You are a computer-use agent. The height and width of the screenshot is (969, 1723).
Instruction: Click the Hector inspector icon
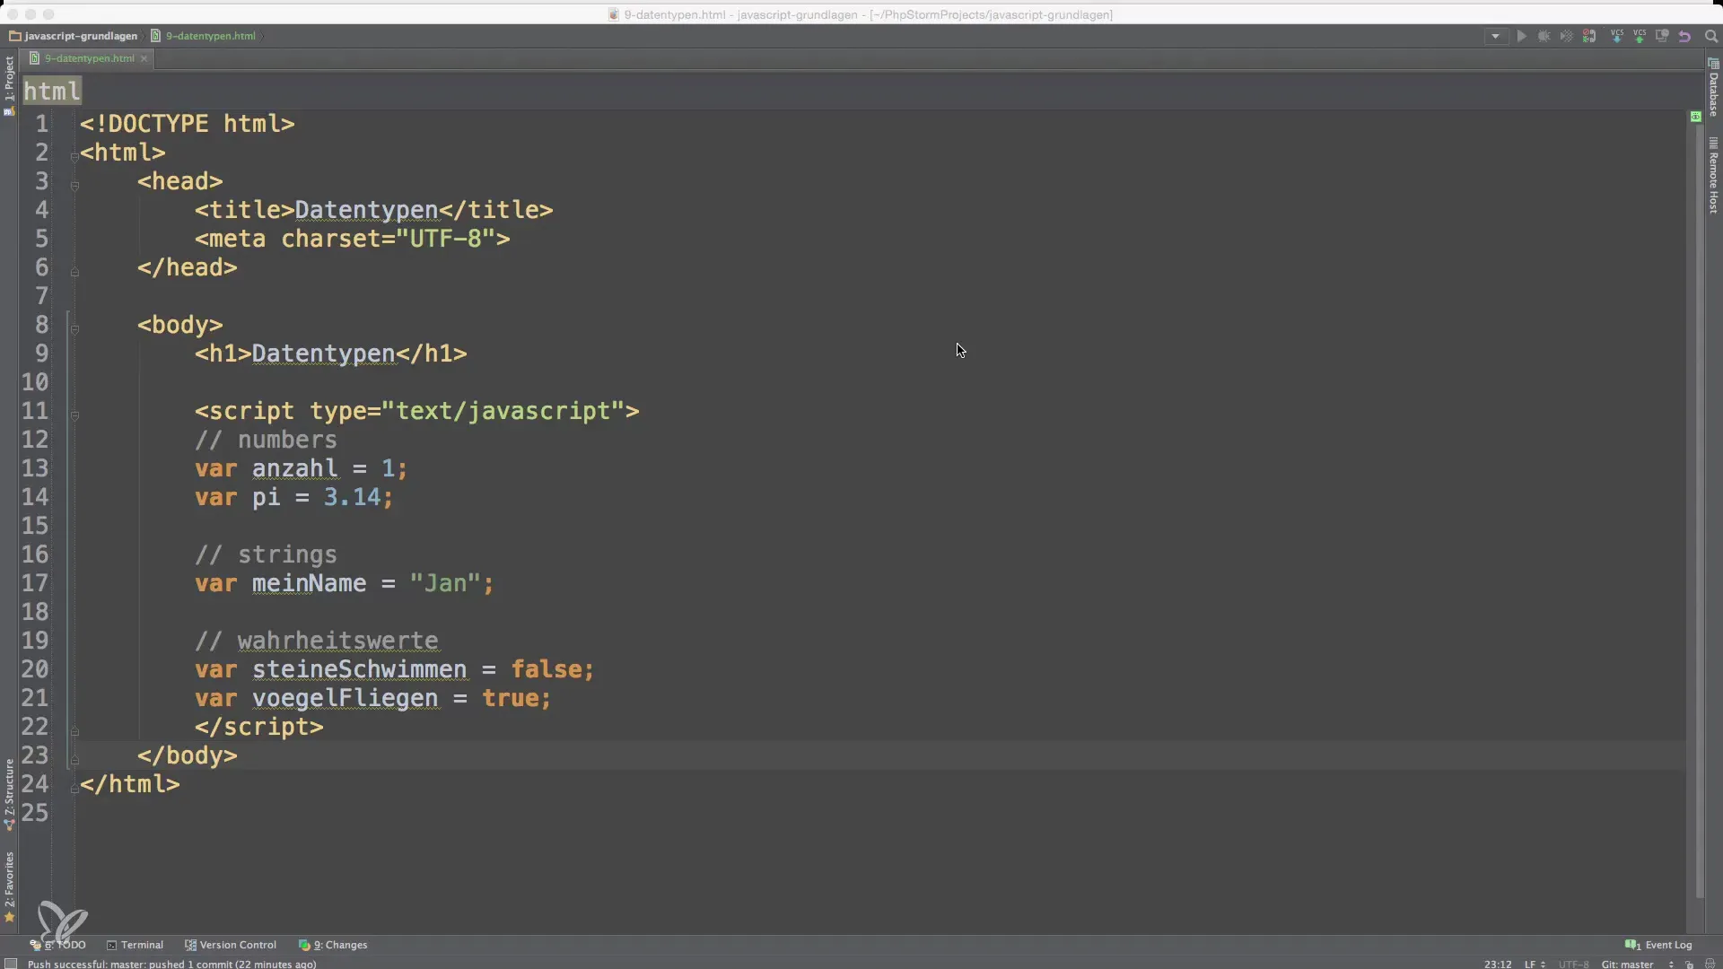pos(1710,965)
